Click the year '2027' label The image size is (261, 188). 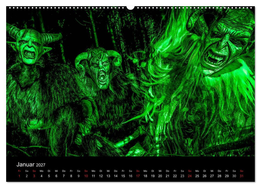(x=41, y=165)
